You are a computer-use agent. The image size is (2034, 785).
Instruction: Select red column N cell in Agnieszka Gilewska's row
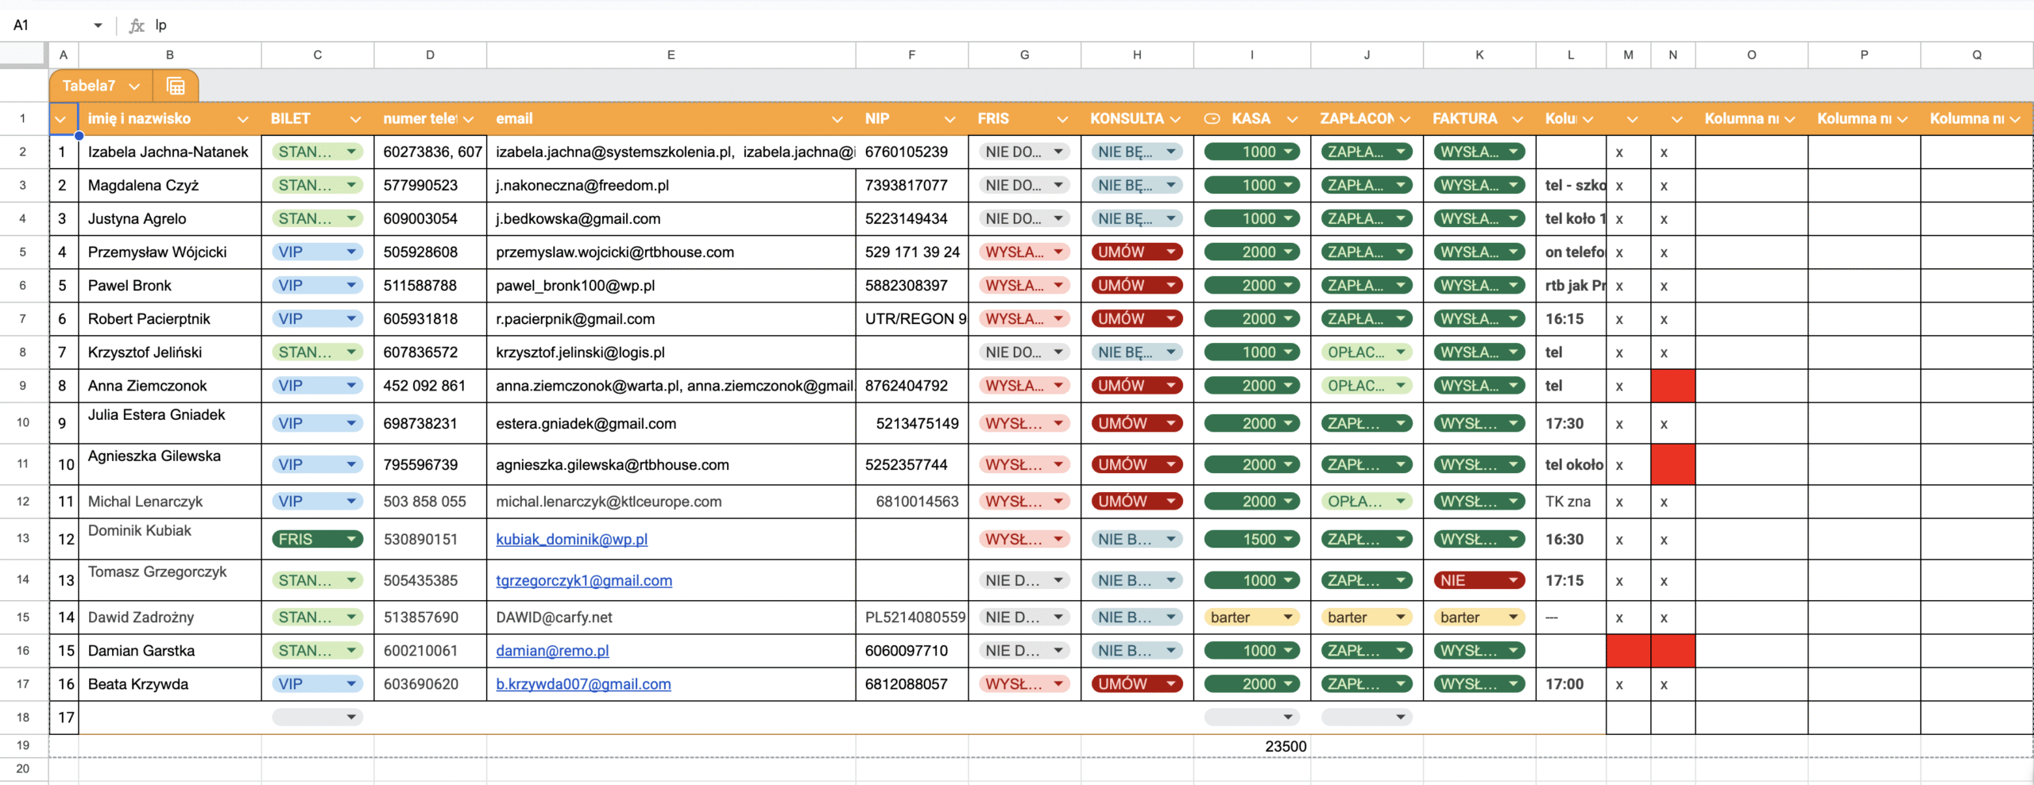(x=1672, y=464)
